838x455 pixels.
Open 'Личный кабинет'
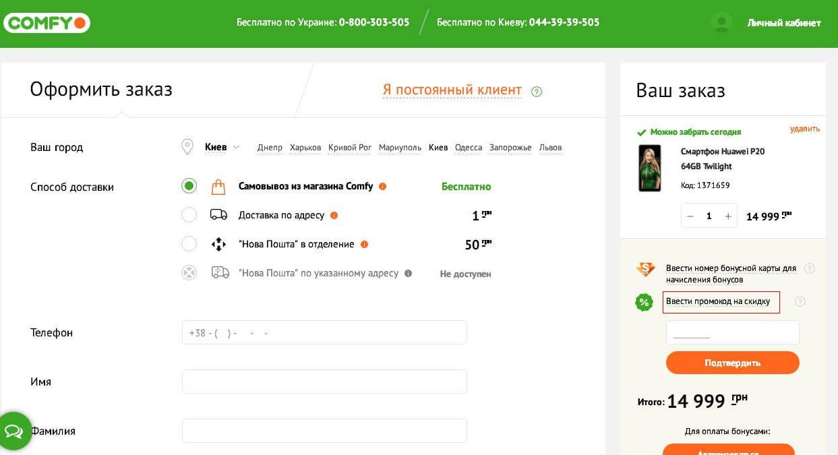pyautogui.click(x=784, y=23)
